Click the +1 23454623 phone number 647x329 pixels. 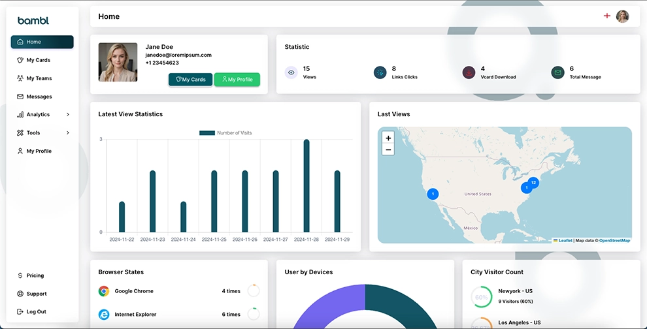[162, 63]
